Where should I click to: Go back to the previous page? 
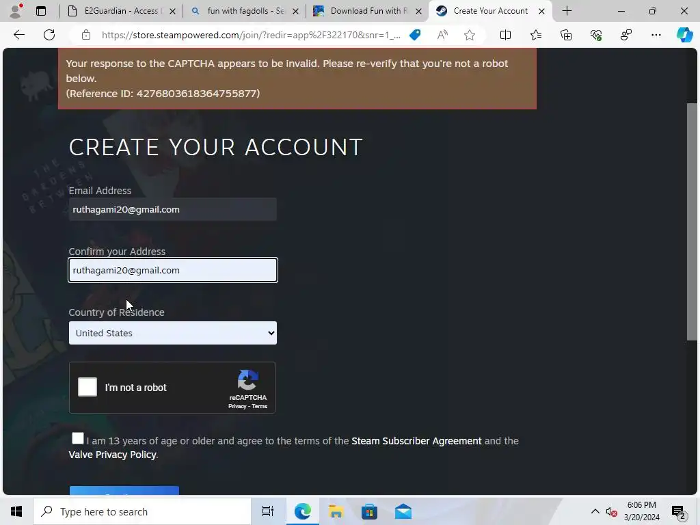point(18,35)
